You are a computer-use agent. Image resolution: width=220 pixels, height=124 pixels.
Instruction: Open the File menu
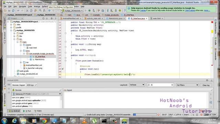(x=5, y=7)
